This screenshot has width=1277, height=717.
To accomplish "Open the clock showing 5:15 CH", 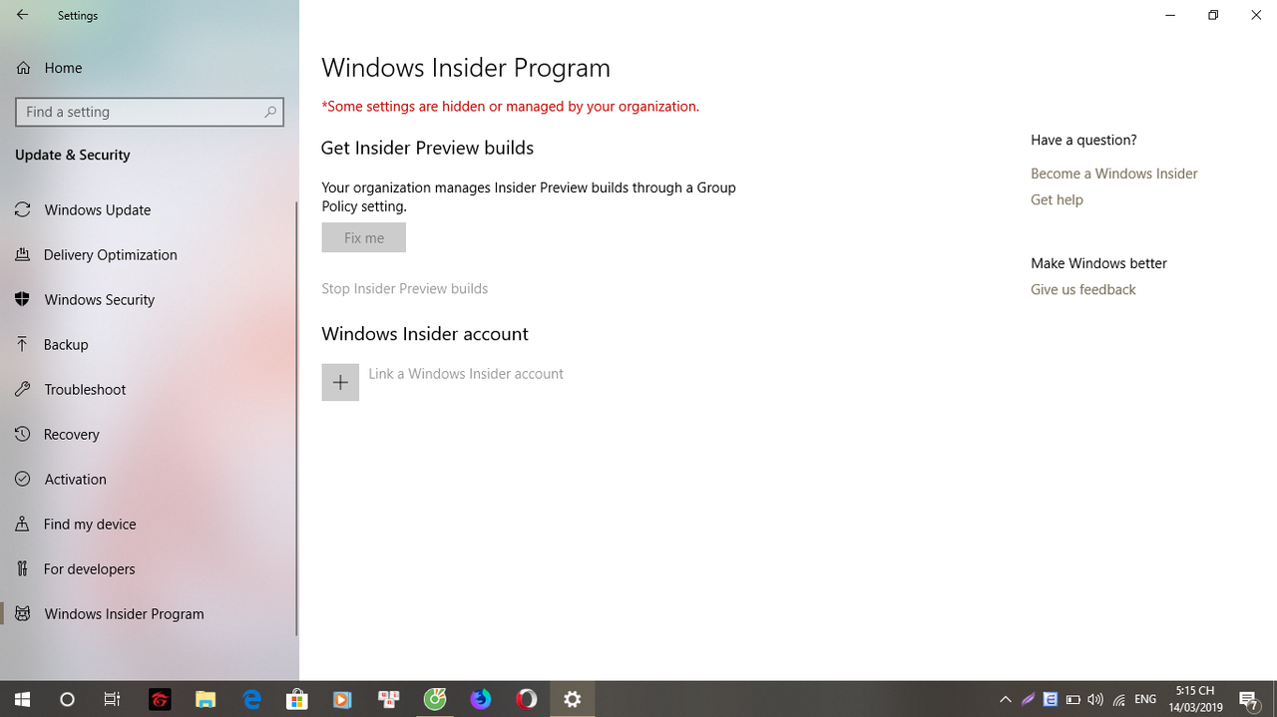I will (x=1195, y=699).
